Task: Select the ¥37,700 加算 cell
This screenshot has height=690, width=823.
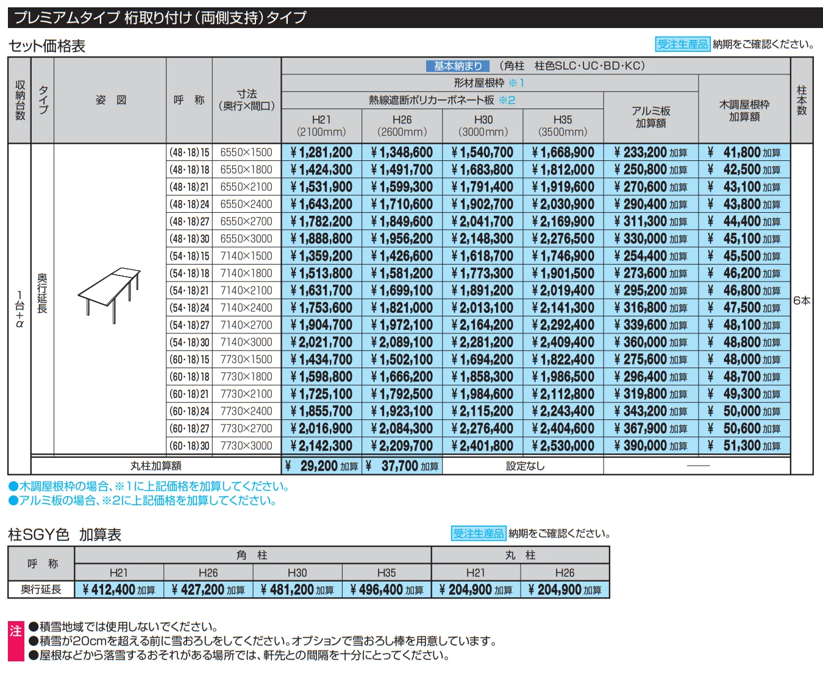Action: point(402,466)
